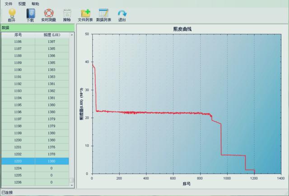Open the 文件 menu
This screenshot has height=196, width=289.
(8, 4)
